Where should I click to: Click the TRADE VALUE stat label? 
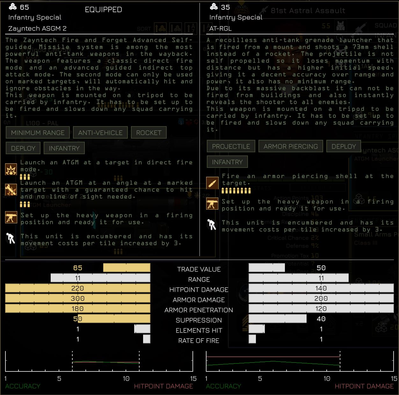click(x=199, y=269)
